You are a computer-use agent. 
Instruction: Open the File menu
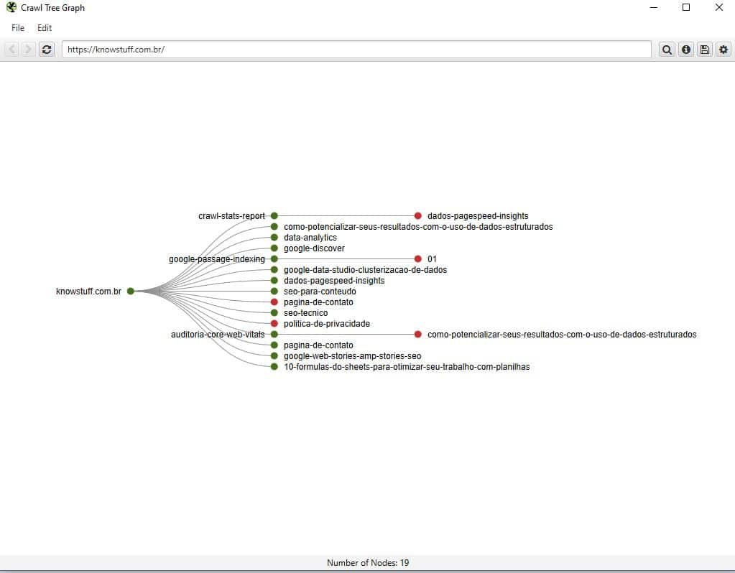18,28
